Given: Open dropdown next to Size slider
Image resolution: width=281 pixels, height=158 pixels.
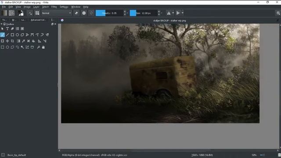Looking at the screenshot, I should click(162, 13).
